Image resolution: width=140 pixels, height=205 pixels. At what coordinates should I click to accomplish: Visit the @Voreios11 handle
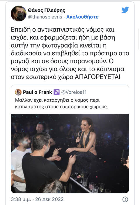pos(74,92)
